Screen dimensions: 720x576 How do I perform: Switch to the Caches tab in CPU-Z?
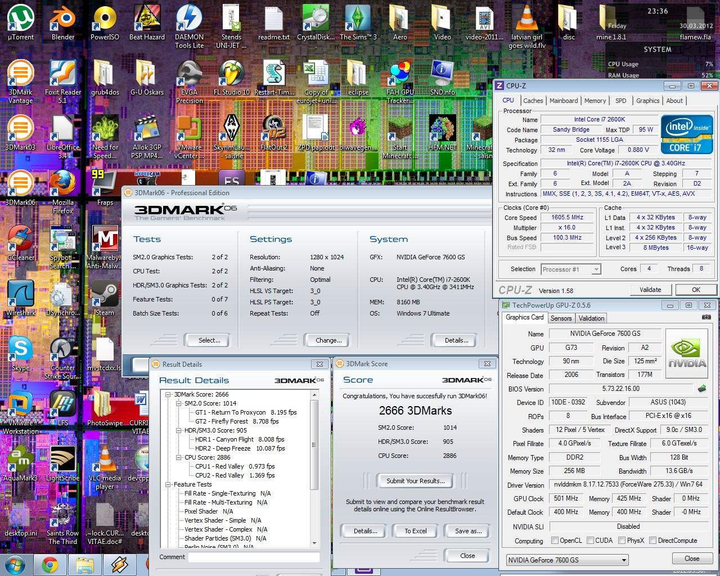pos(533,101)
